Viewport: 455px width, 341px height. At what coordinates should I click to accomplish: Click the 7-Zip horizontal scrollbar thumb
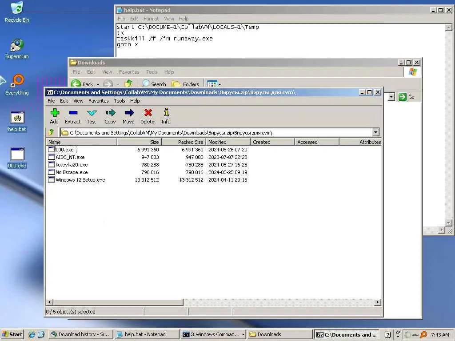(x=118, y=302)
